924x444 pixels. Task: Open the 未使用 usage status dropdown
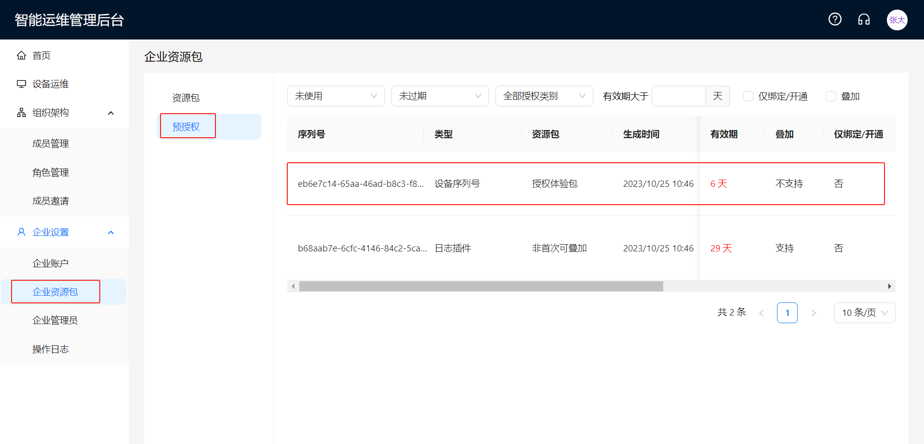(336, 96)
